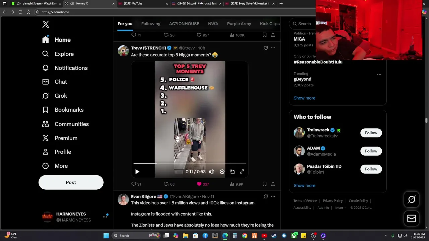Open Bookmarks in the sidebar
The height and width of the screenshot is (241, 429).
(x=63, y=110)
